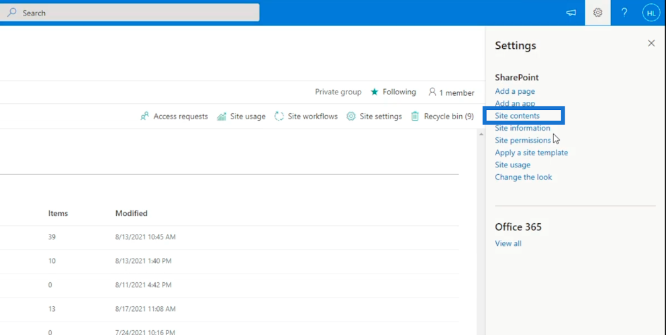Screen dimensions: 666x335
Task: Open the Help question mark icon
Action: click(x=624, y=13)
